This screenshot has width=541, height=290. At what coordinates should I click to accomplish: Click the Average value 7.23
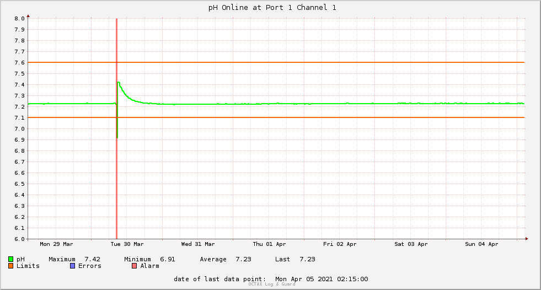tap(243, 259)
